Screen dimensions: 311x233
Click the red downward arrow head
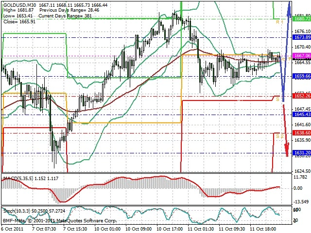coord(287,150)
